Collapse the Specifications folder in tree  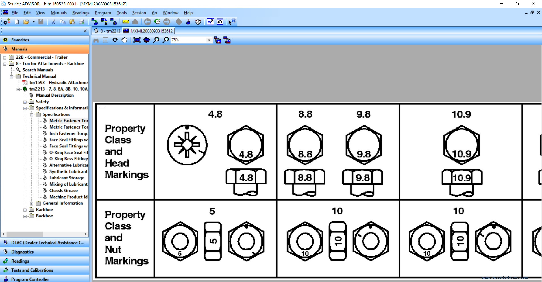click(32, 115)
